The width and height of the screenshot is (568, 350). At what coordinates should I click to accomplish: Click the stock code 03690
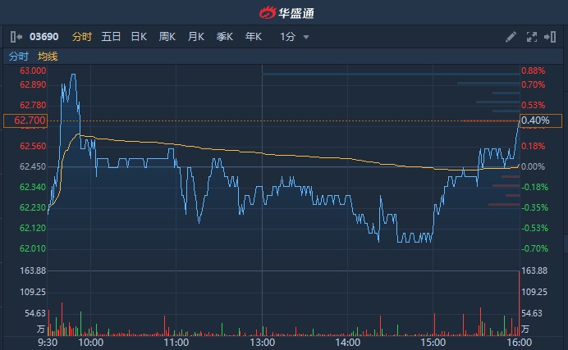coord(44,37)
